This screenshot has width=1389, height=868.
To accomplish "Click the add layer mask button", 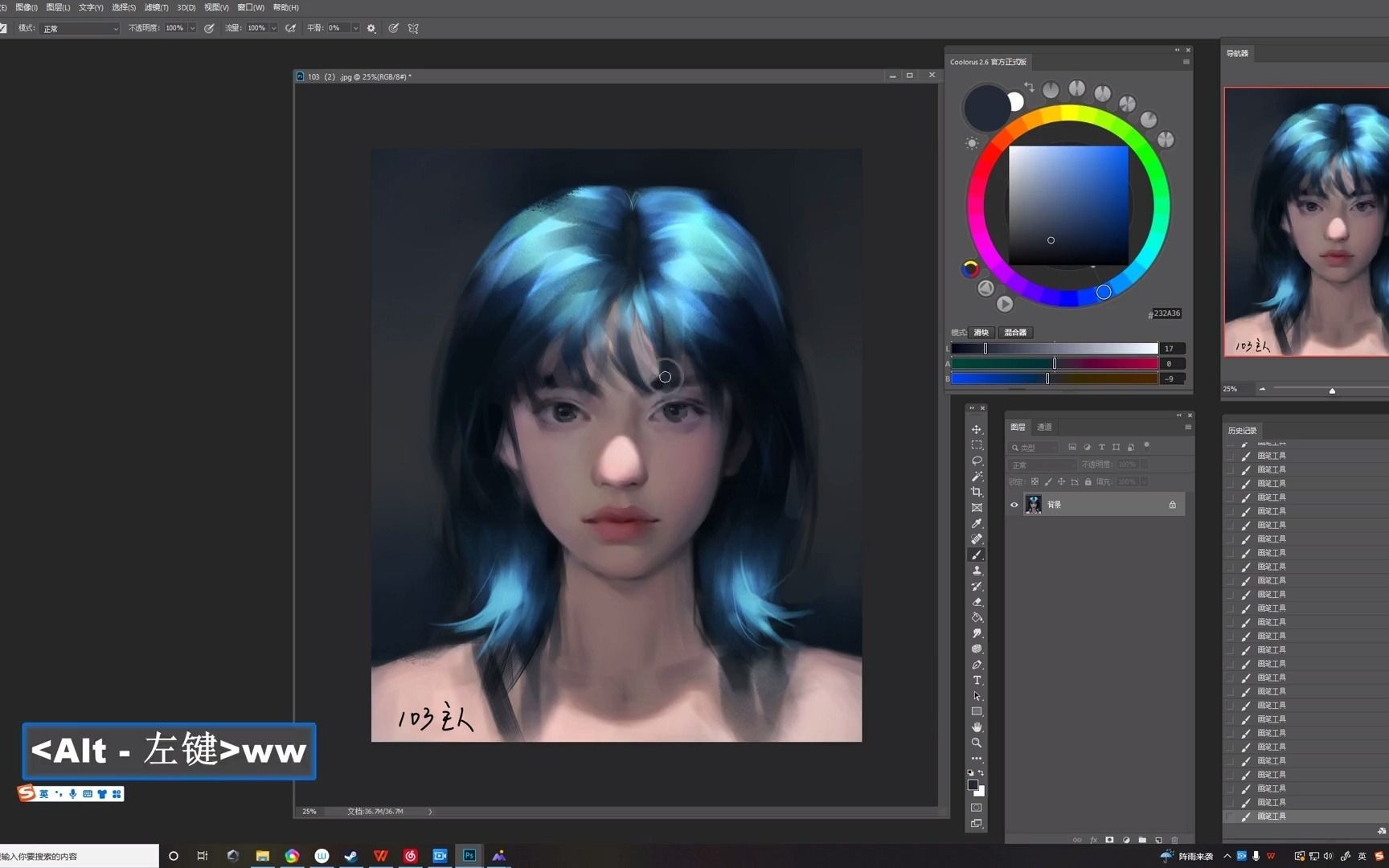I will click(x=1109, y=840).
